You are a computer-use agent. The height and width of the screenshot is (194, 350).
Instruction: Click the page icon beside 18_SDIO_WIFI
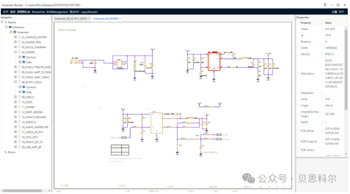(19, 137)
